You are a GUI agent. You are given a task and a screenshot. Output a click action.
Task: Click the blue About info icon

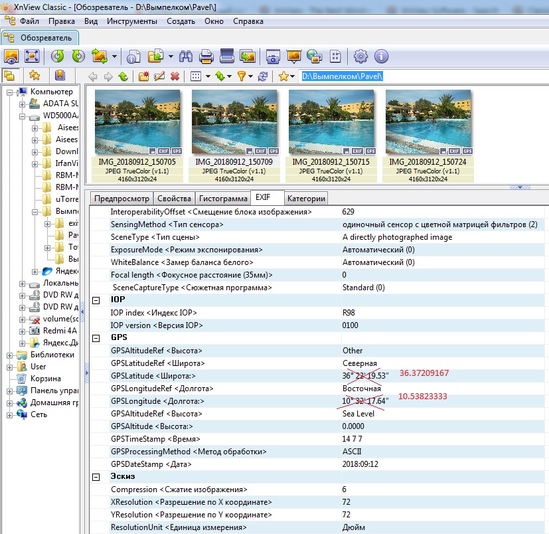(x=381, y=56)
